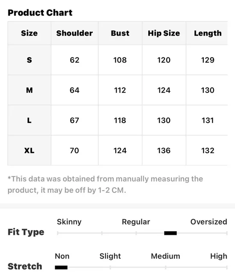235x274 pixels.
Task: Select the Medium stretch label
Action: pyautogui.click(x=165, y=256)
